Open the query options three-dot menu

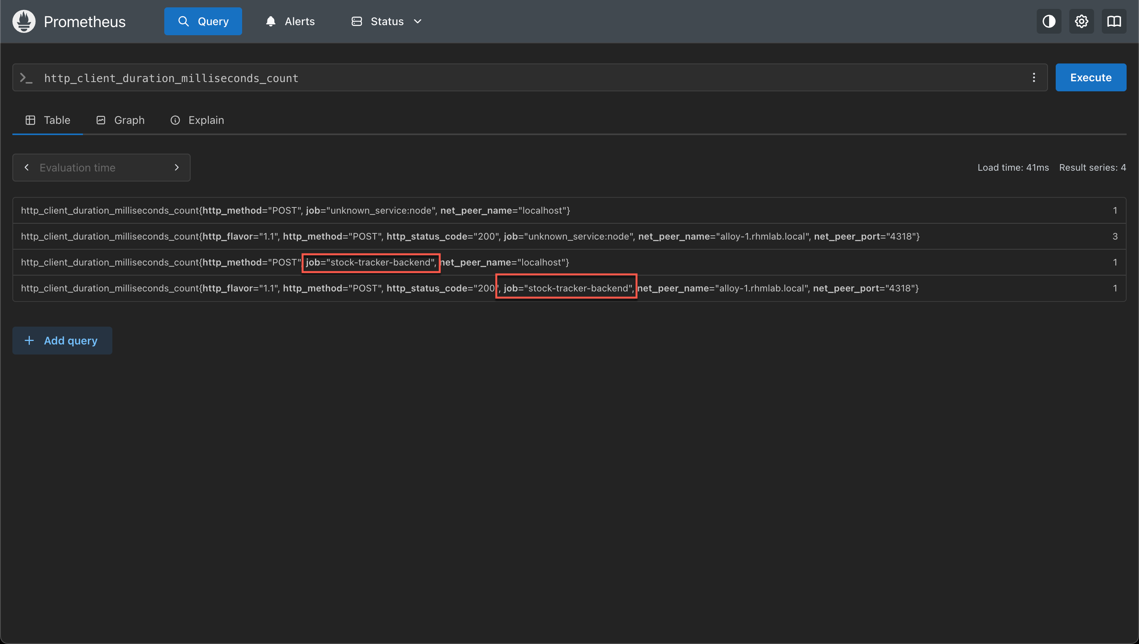[1034, 78]
